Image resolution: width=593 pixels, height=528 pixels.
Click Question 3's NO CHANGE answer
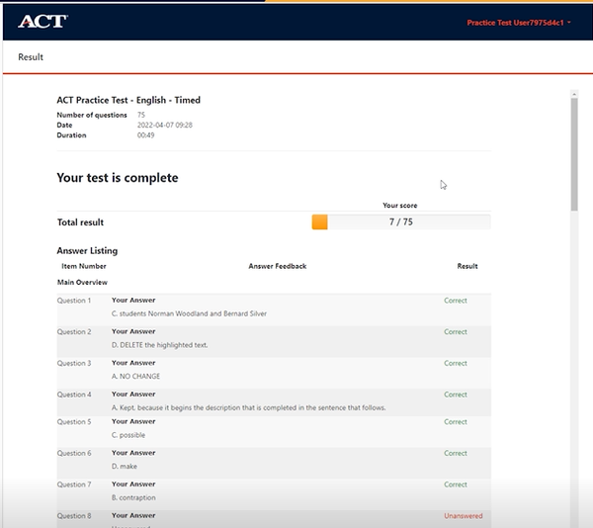pyautogui.click(x=136, y=377)
